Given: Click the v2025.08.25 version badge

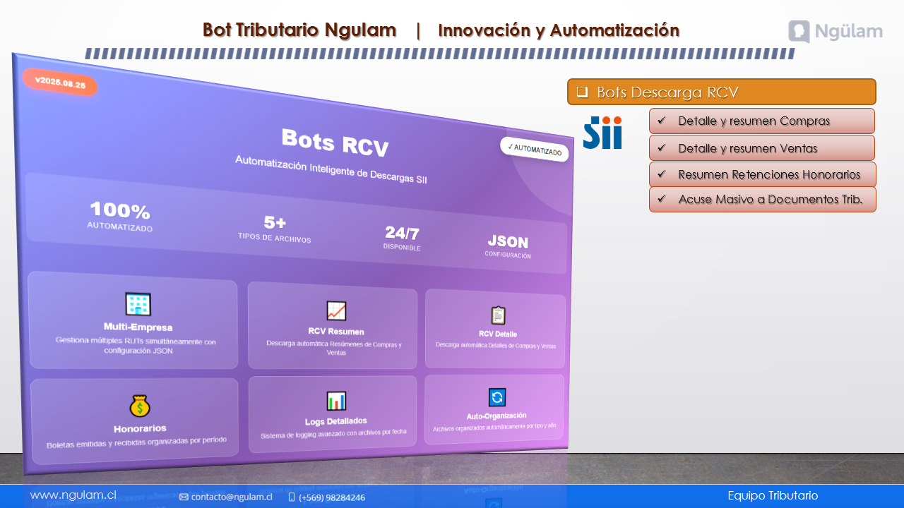Looking at the screenshot, I should pos(60,82).
